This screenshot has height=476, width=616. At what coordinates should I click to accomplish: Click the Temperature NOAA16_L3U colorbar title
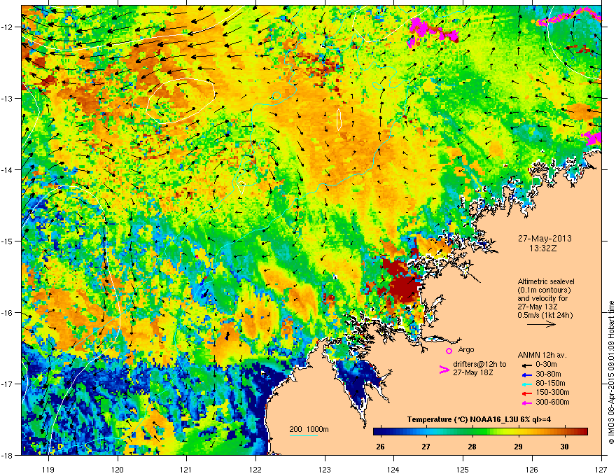tap(479, 419)
